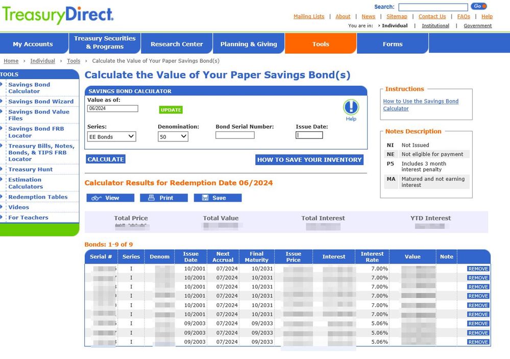This screenshot has height=359, width=510.
Task: Open How to Use the Savings Bond Calculator
Action: pyautogui.click(x=421, y=105)
